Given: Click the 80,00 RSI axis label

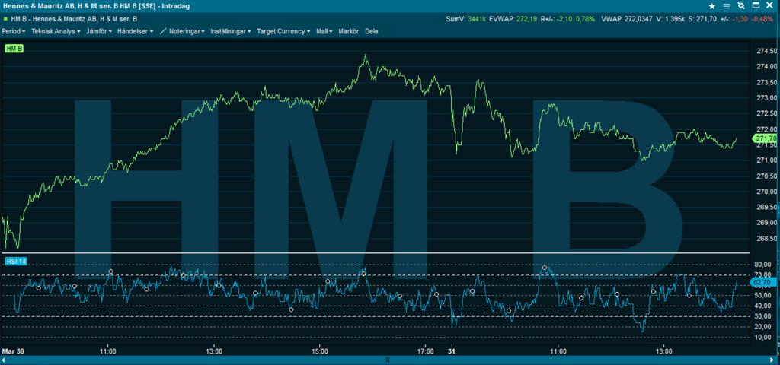Looking at the screenshot, I should 764,265.
